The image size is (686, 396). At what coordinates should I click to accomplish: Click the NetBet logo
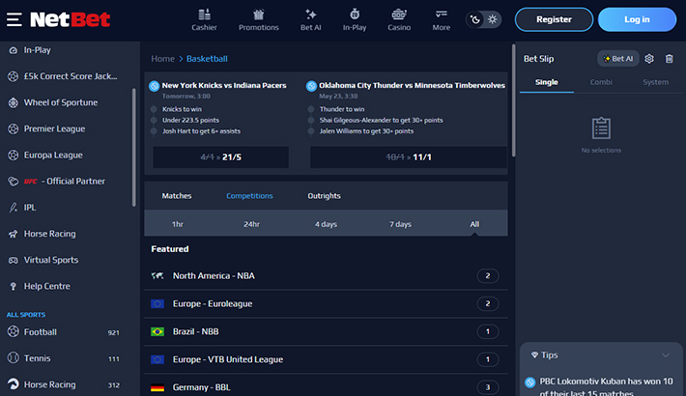70,19
